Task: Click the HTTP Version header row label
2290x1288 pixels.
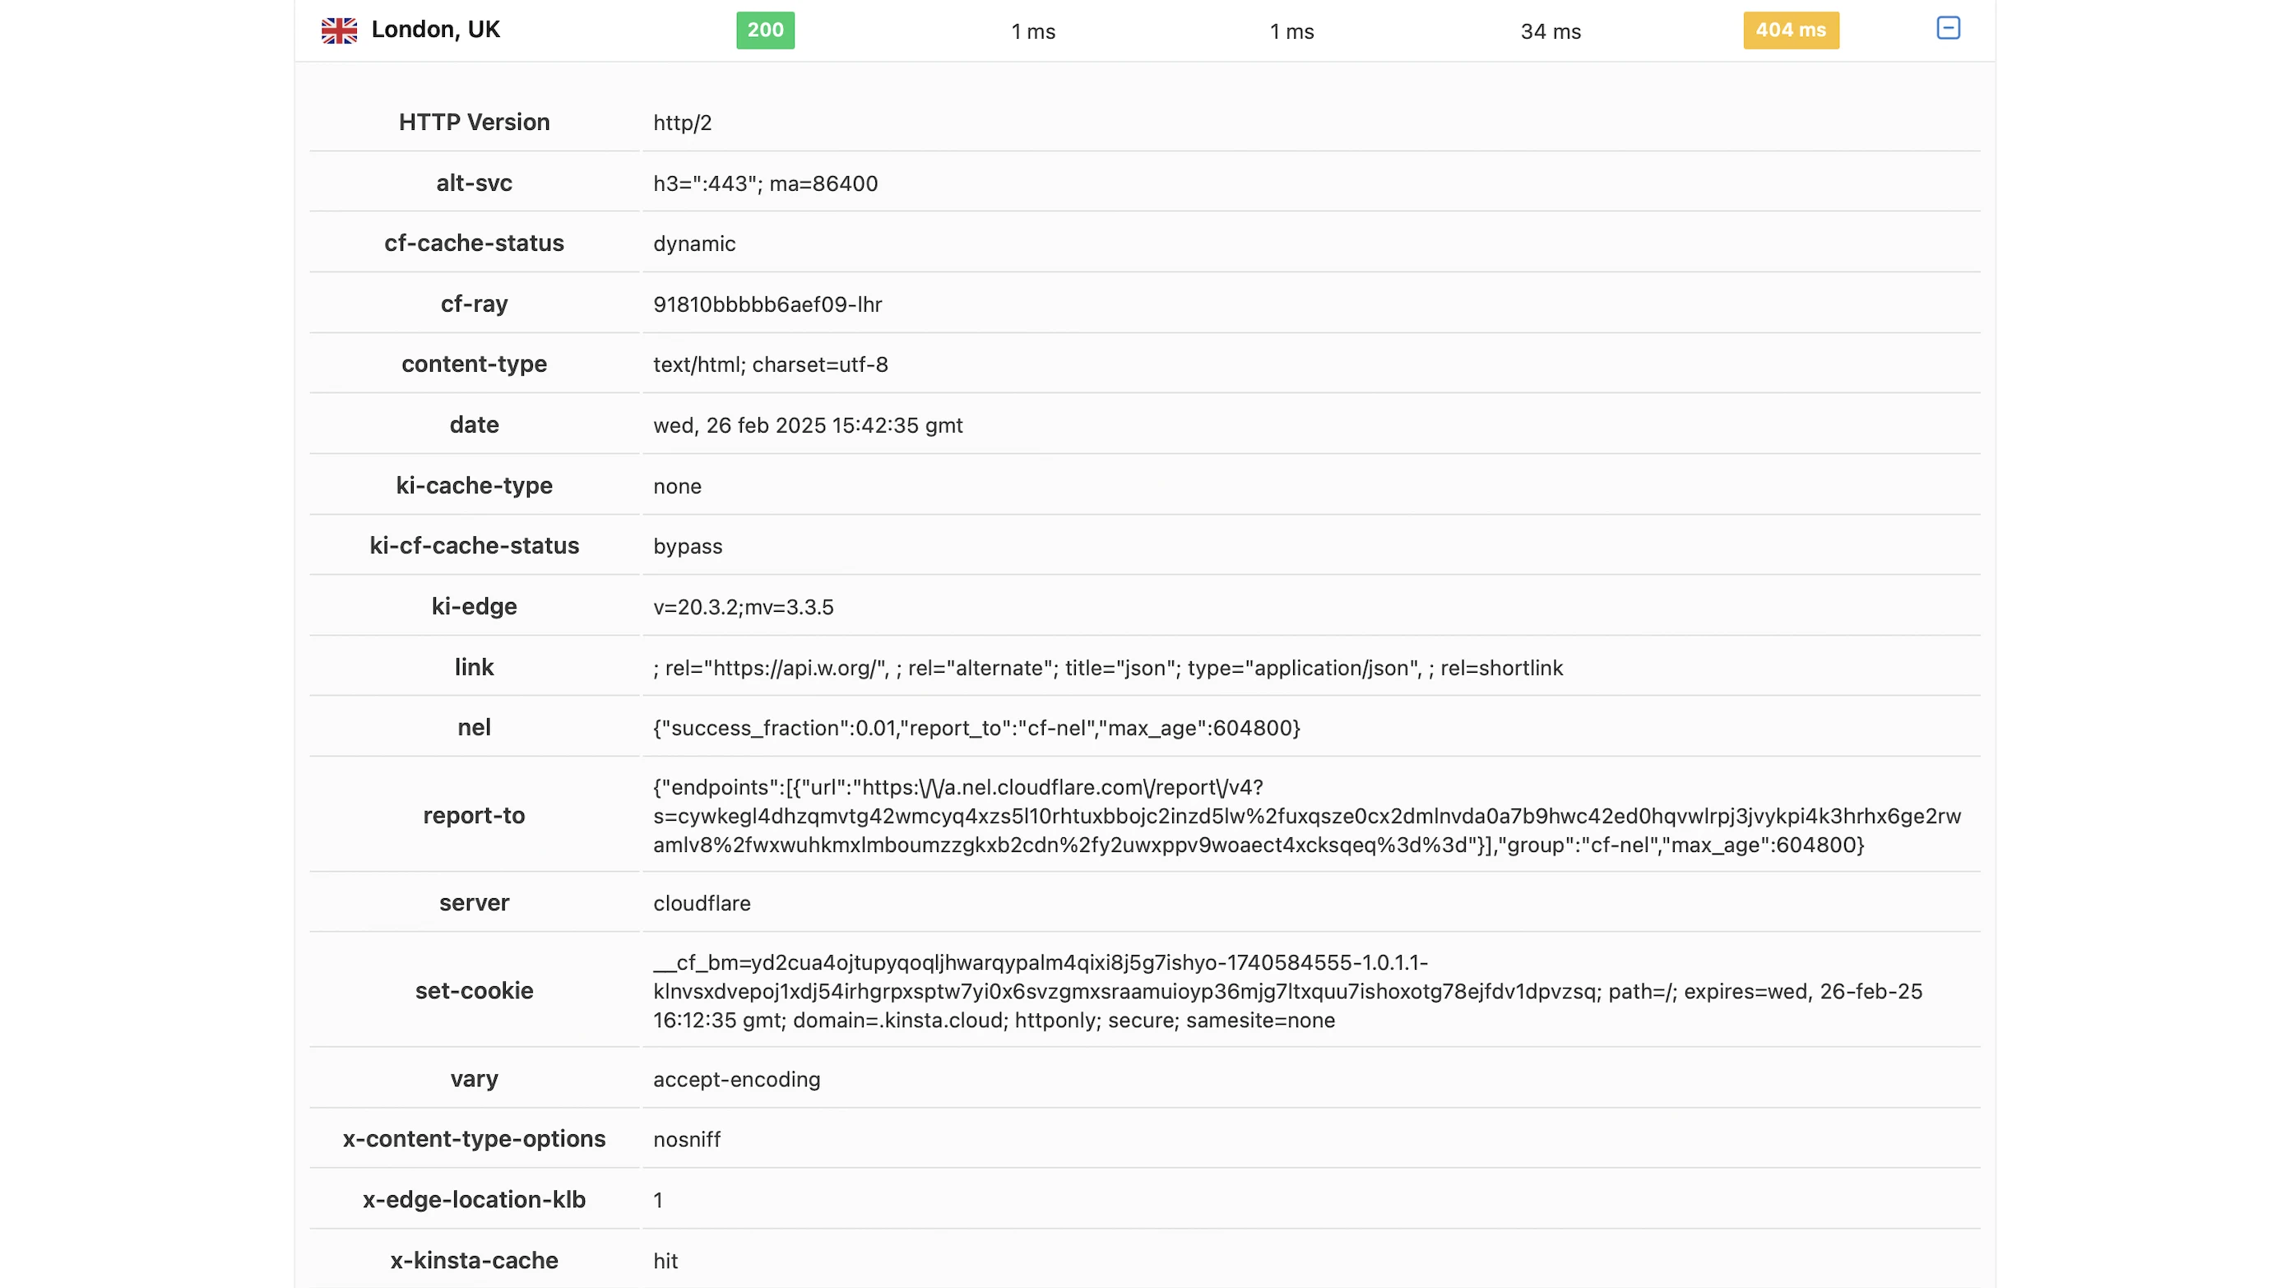Action: pos(474,122)
